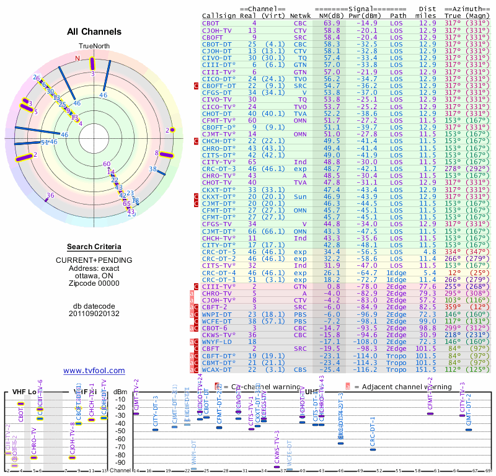The width and height of the screenshot is (496, 476).
Task: Click the TrueNorth label above the radar
Action: 94,46
